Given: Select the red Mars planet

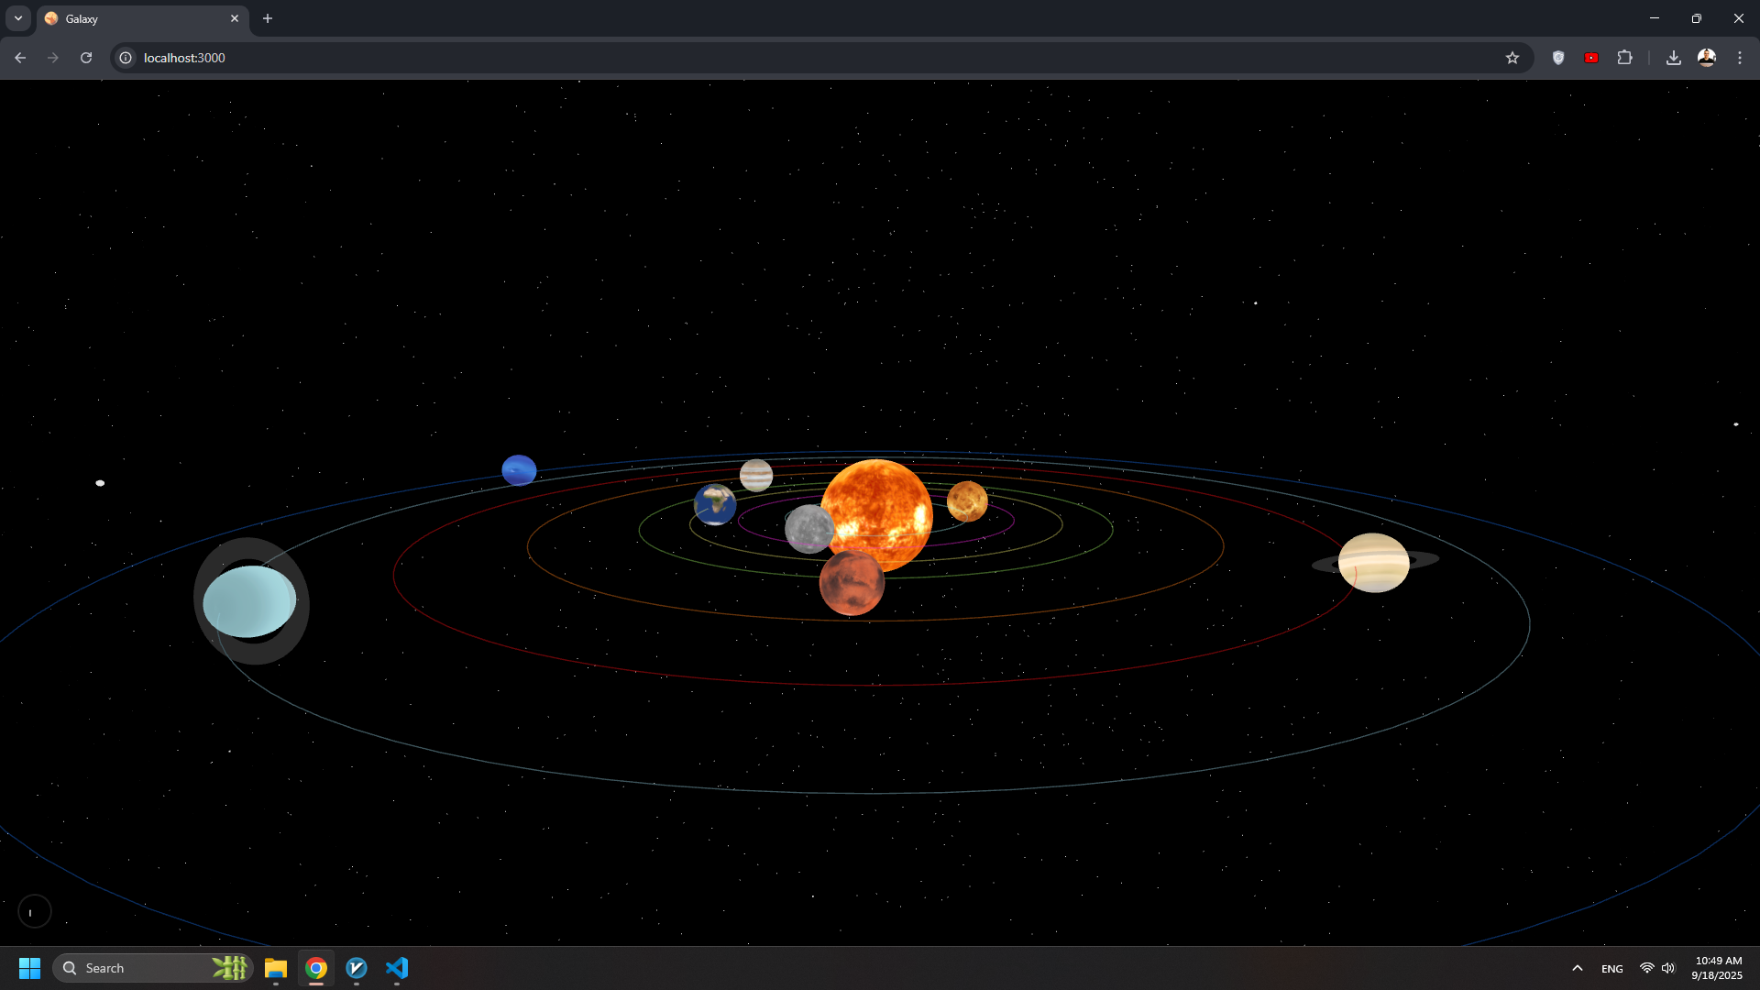Looking at the screenshot, I should click(852, 584).
